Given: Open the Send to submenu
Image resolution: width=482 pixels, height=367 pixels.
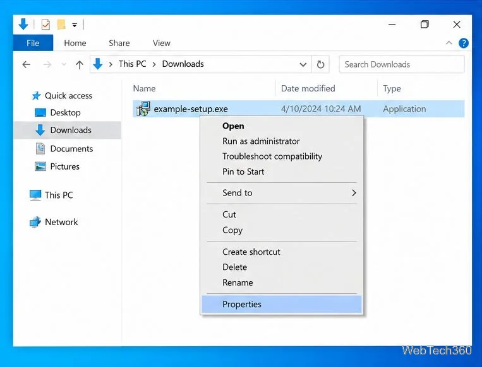Looking at the screenshot, I should (x=282, y=193).
